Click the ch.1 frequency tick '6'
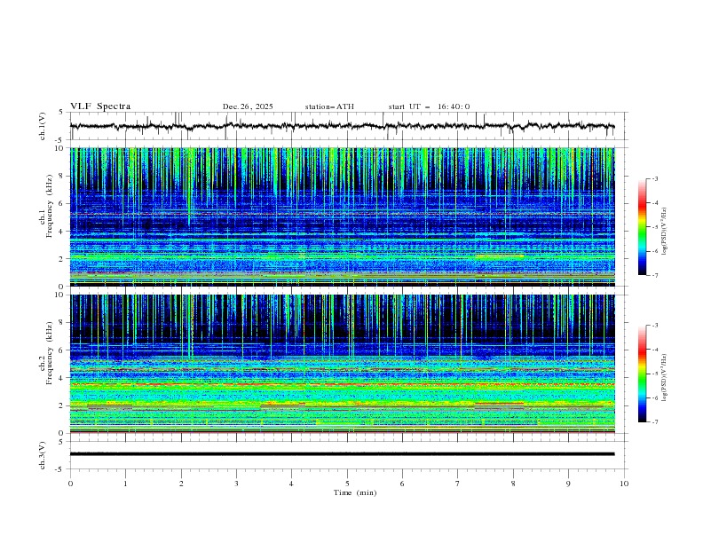Image resolution: width=703 pixels, height=543 pixels. (63, 203)
